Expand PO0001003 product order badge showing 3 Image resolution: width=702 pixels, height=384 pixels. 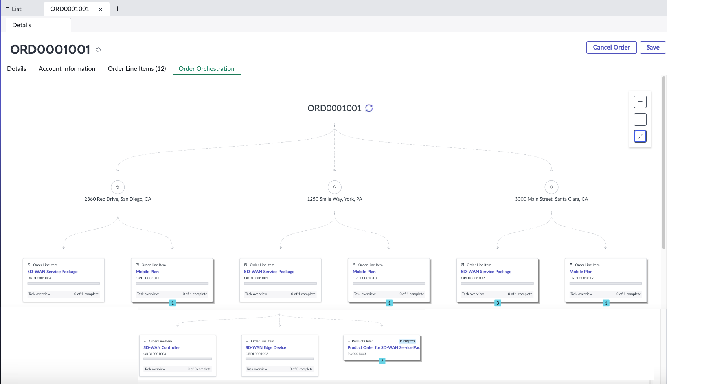coord(382,361)
